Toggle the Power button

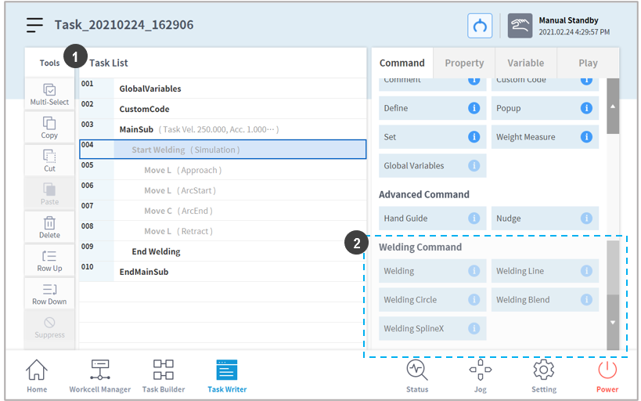[607, 375]
